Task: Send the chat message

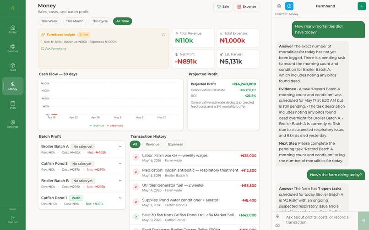Action: pyautogui.click(x=364, y=220)
